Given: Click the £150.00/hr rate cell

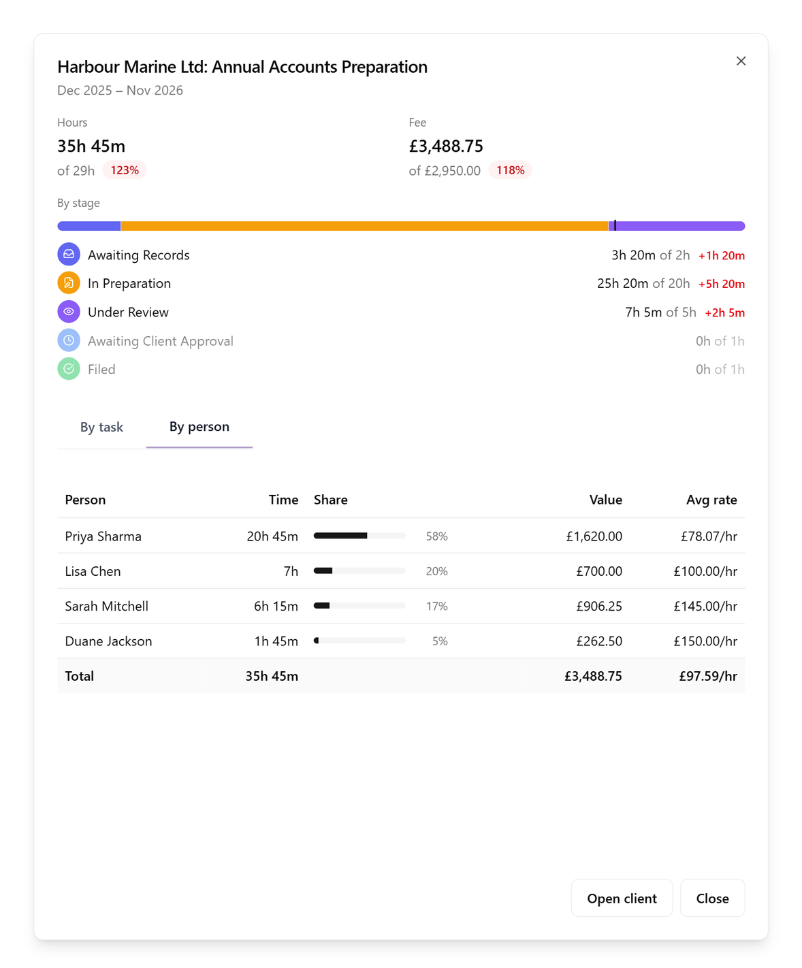Looking at the screenshot, I should (x=705, y=641).
